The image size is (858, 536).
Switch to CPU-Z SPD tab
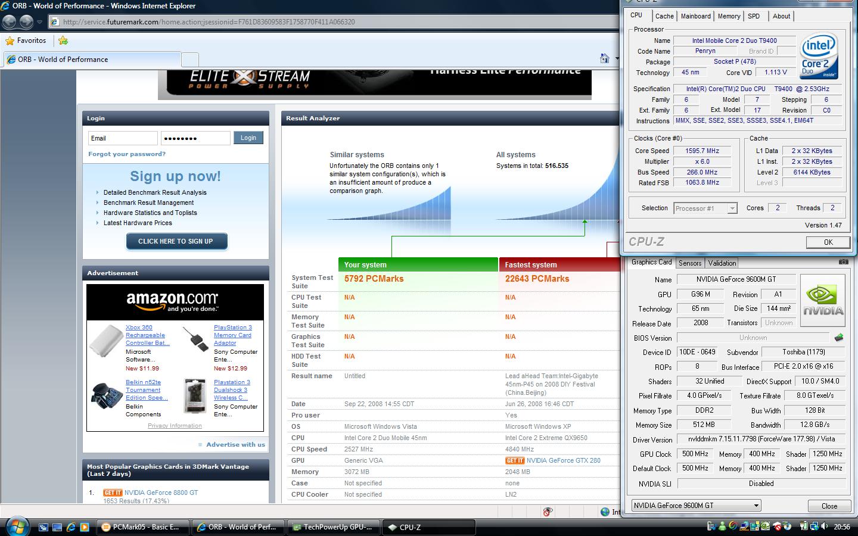(x=754, y=17)
